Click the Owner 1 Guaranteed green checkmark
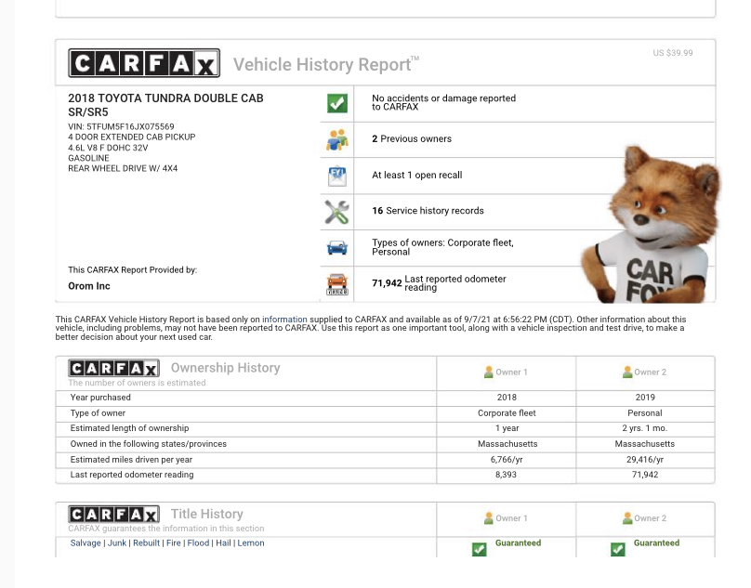The height and width of the screenshot is (588, 751). pyautogui.click(x=479, y=549)
